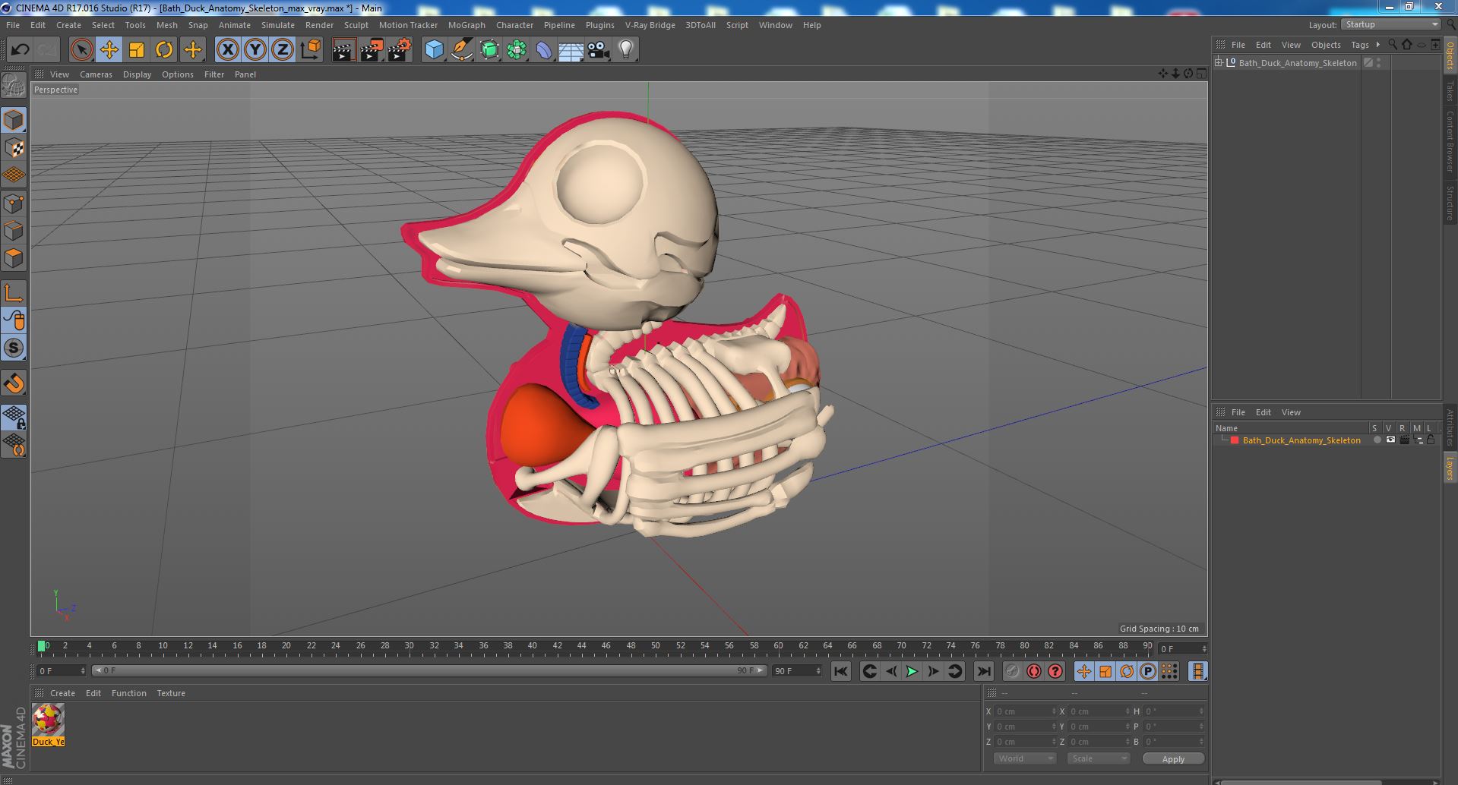Screen dimensions: 1458x785
Task: Open the viewport Cameras menu
Action: tap(96, 74)
